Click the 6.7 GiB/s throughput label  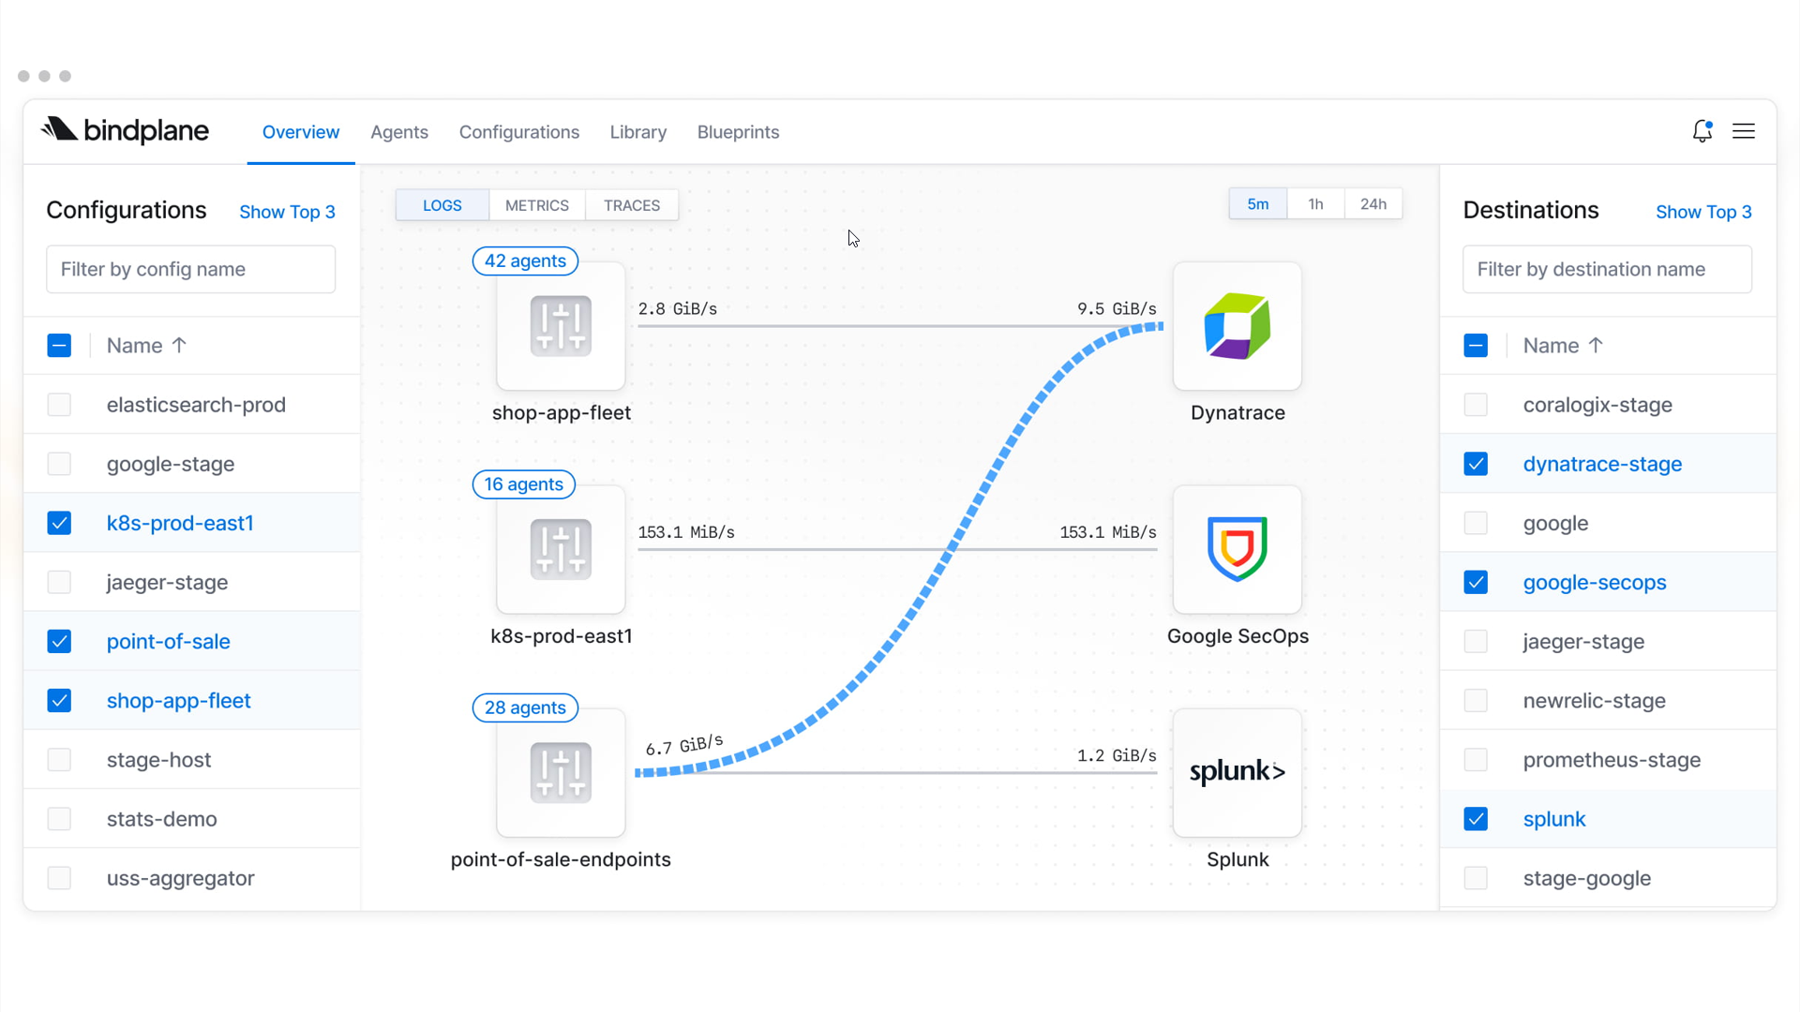[684, 745]
